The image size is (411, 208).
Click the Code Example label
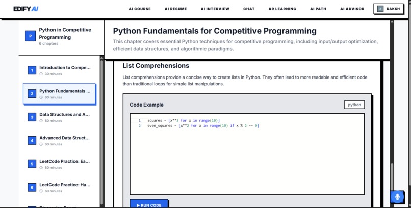146,105
